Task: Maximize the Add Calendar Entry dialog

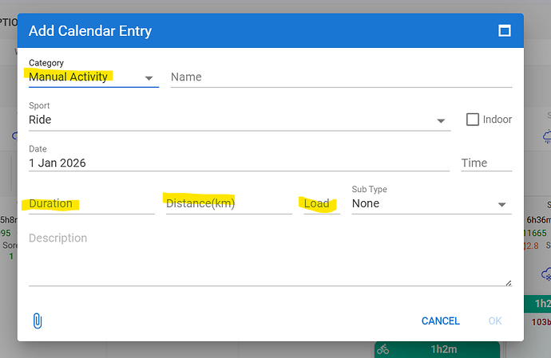Action: pos(504,31)
